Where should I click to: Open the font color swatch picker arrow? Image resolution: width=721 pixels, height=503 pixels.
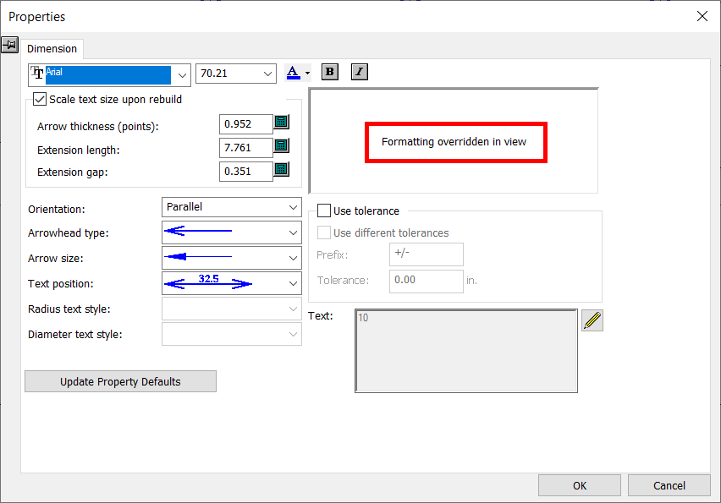[306, 72]
